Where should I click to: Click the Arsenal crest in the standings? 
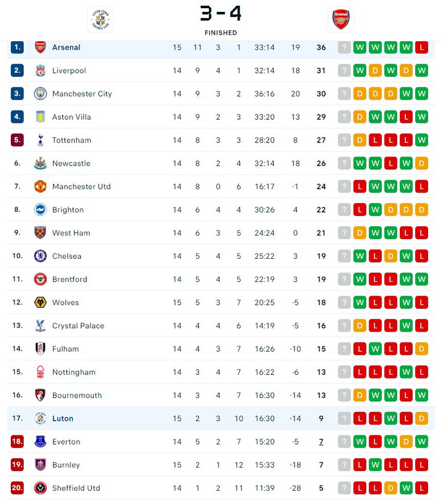(x=41, y=47)
